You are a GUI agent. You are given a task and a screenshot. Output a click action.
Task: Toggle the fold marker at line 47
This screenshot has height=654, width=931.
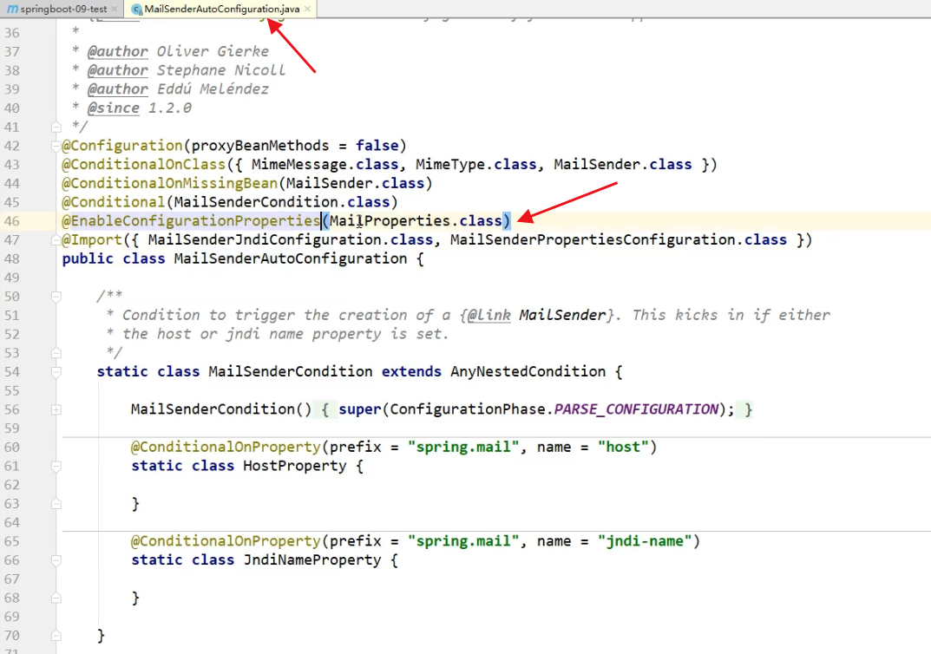click(x=56, y=239)
